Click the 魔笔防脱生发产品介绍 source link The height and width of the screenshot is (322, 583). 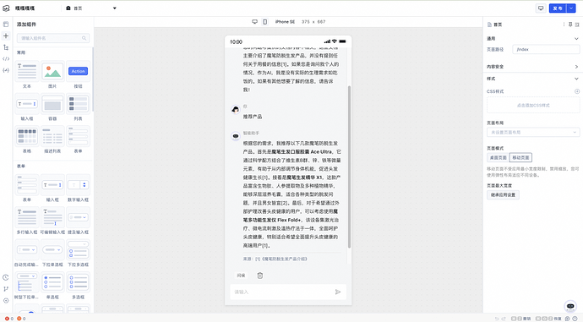tap(286, 259)
